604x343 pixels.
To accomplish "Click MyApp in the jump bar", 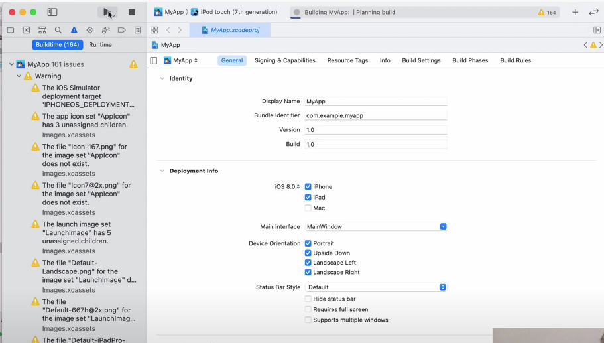I will (166, 45).
